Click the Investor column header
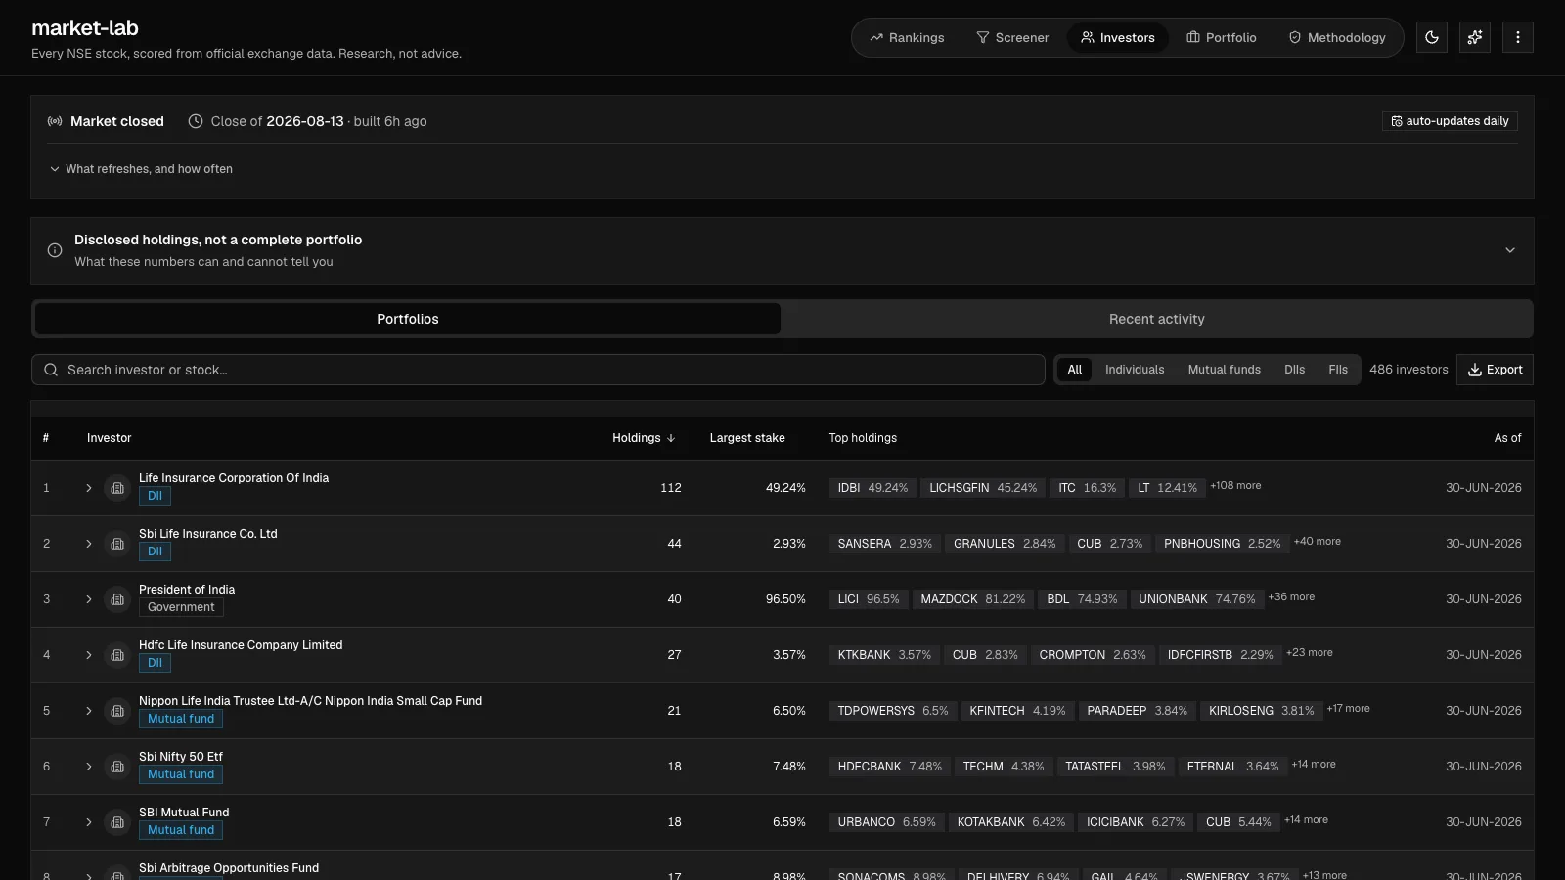Screen dimensions: 1565x880 pos(109,438)
